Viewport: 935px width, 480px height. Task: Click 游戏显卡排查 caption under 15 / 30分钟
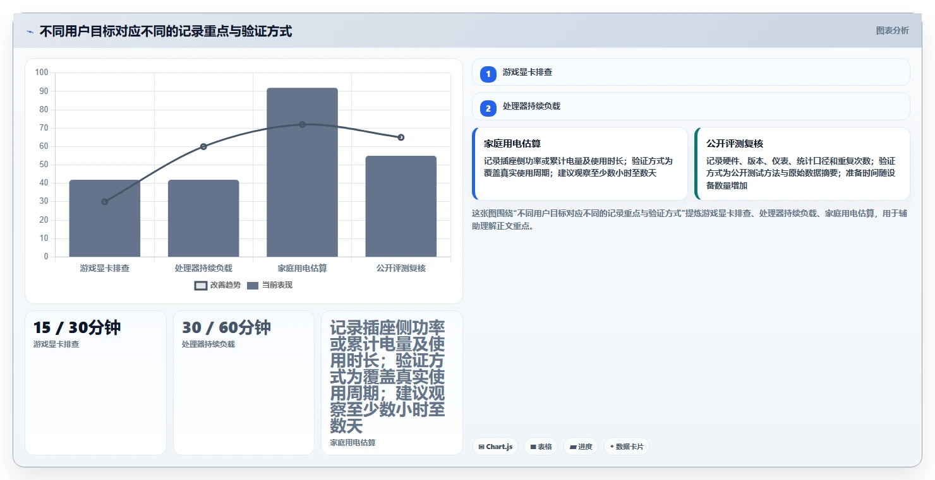(56, 344)
